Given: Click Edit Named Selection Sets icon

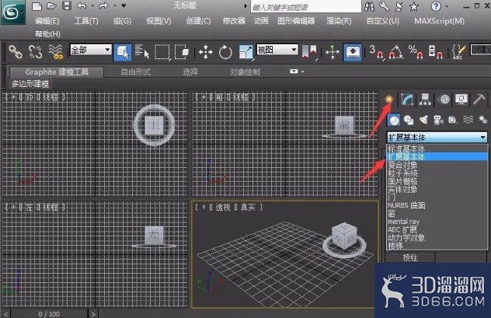Looking at the screenshot, I should [x=458, y=52].
